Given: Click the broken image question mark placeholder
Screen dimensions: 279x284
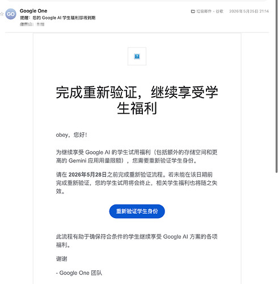Looking at the screenshot, I should 137,56.
